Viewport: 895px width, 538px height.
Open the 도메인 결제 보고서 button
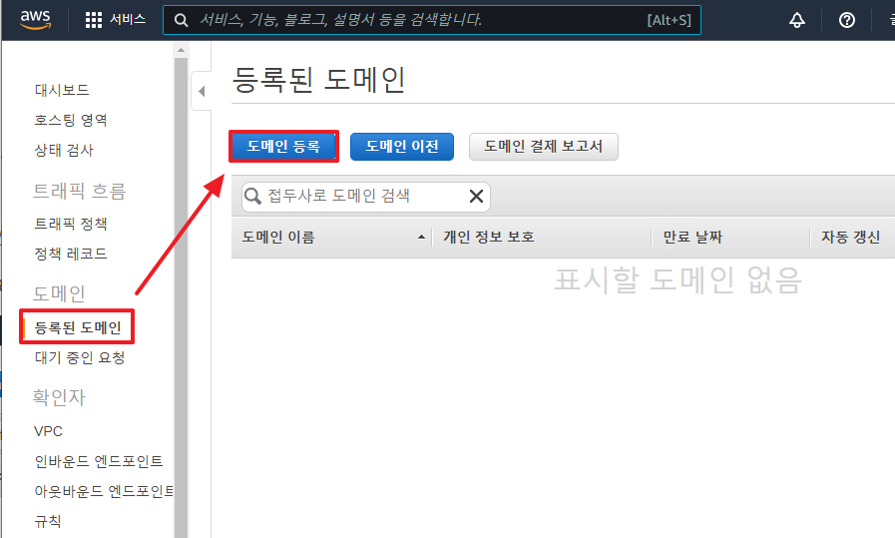[544, 146]
